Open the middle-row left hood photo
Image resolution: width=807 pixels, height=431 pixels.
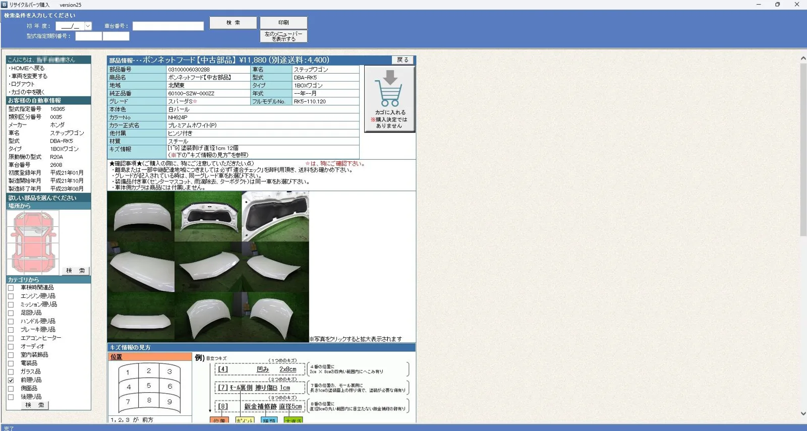(x=141, y=267)
